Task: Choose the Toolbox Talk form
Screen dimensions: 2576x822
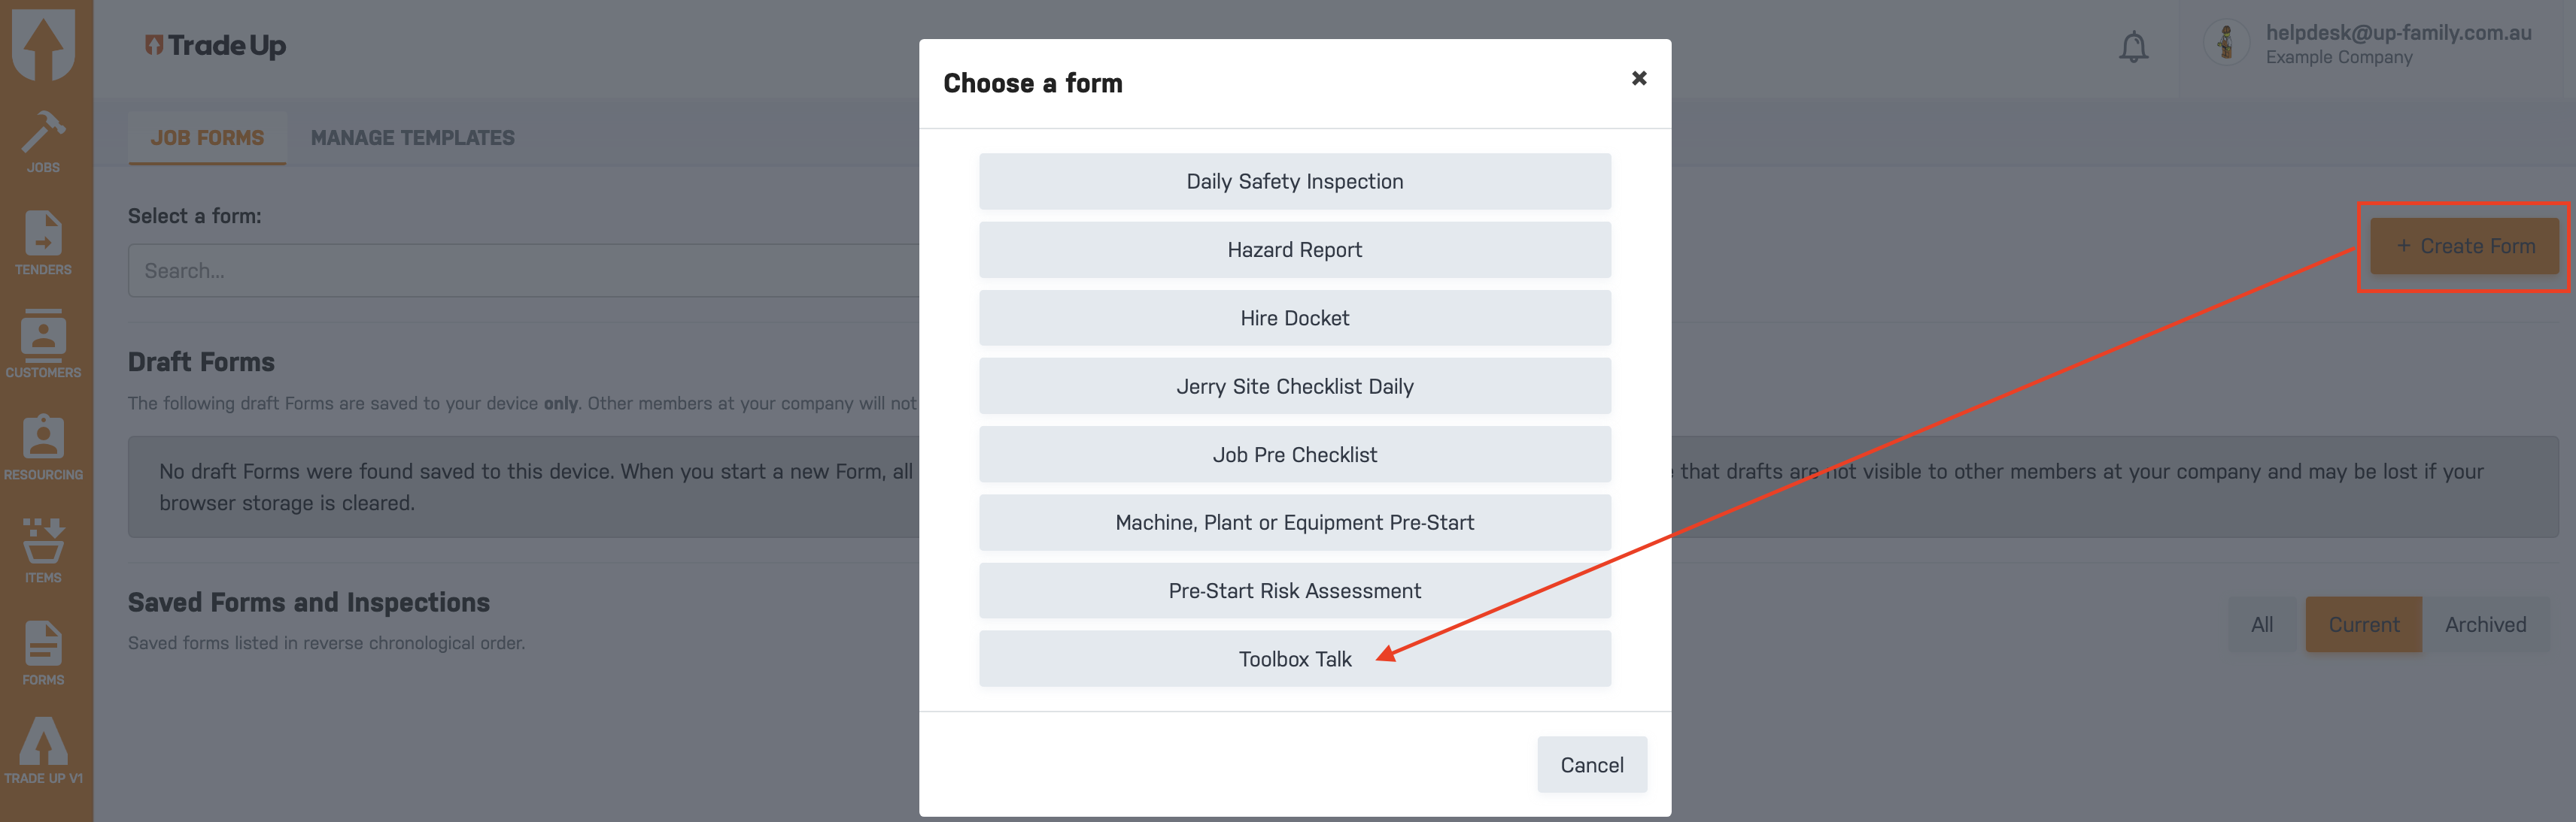Action: [x=1294, y=659]
